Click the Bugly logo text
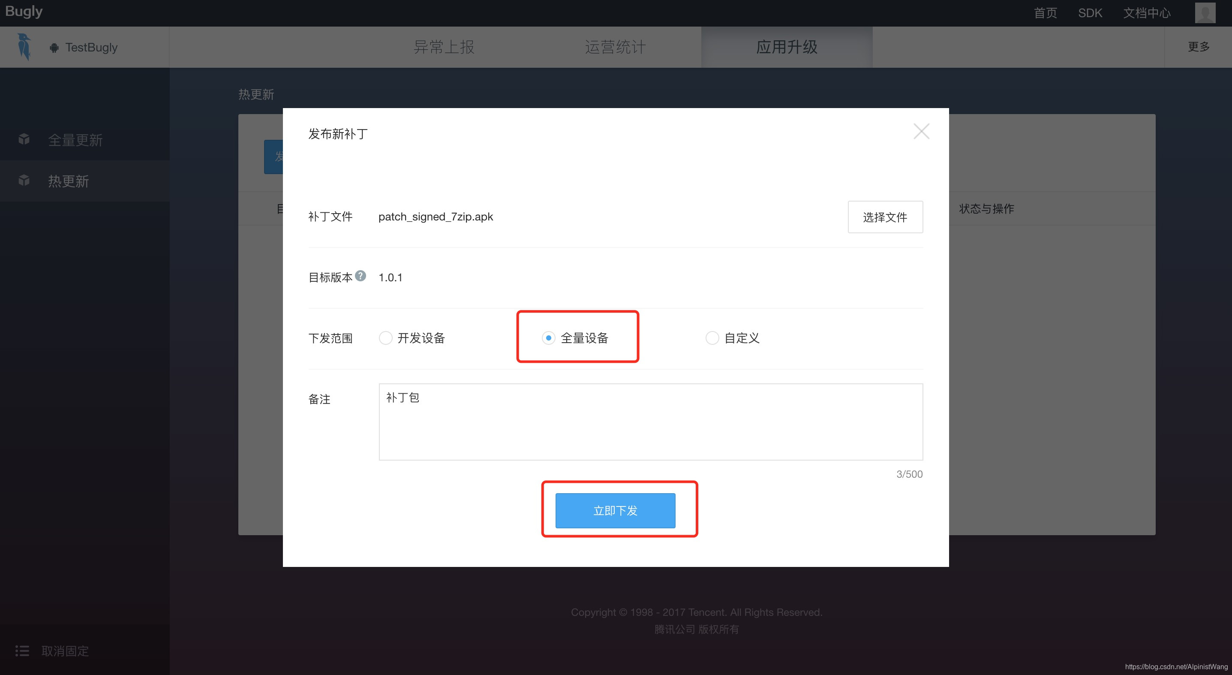This screenshot has height=675, width=1232. coord(24,12)
